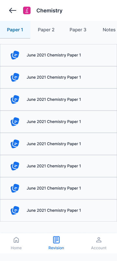Open the Notes tab
This screenshot has width=117, height=261.
pos(109,30)
